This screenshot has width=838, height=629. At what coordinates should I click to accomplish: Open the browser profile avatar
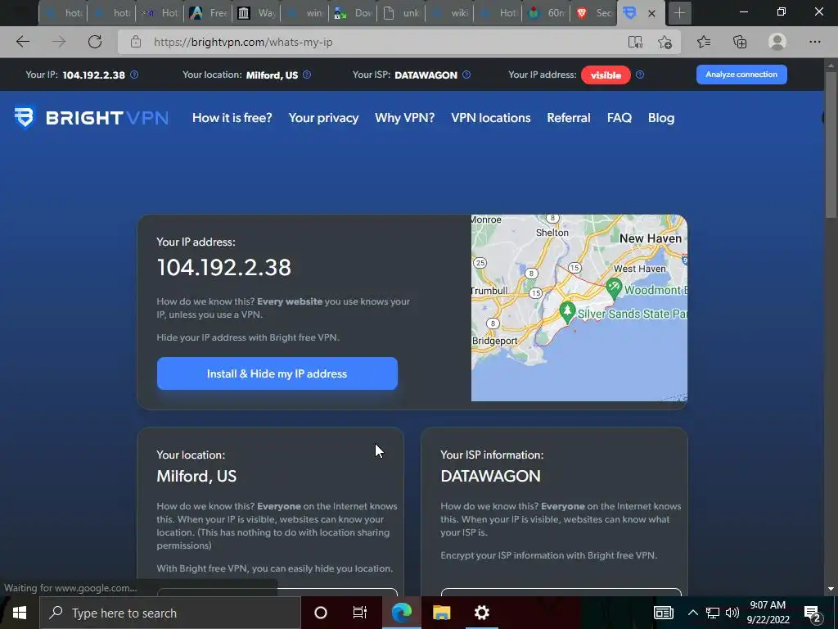[777, 42]
